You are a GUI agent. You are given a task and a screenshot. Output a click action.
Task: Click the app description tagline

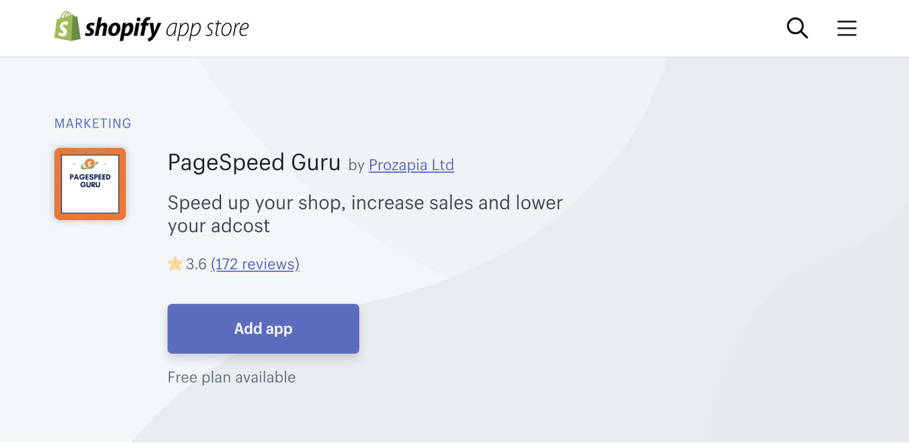365,213
